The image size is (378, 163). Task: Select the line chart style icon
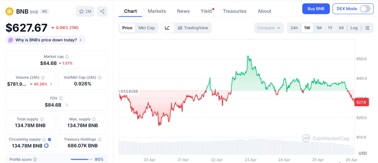pos(168,28)
